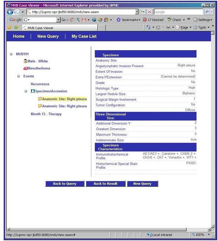Viewport: 218px width, 241px height.
Task: Click the Favorites star icon
Action: [x=10, y=27]
